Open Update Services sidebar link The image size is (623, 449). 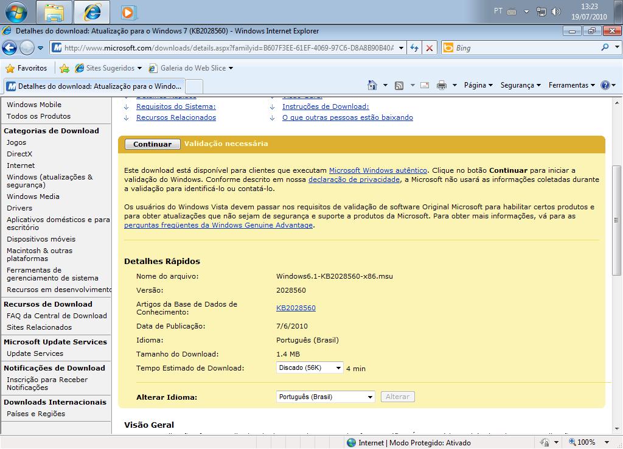coord(35,353)
